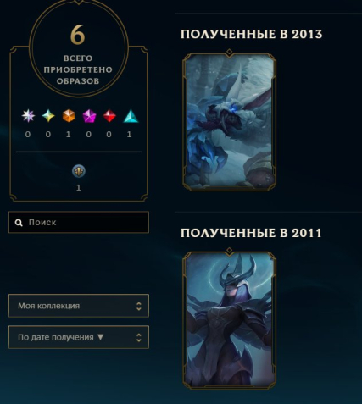Open the По дате получения sort dropdown

click(79, 337)
